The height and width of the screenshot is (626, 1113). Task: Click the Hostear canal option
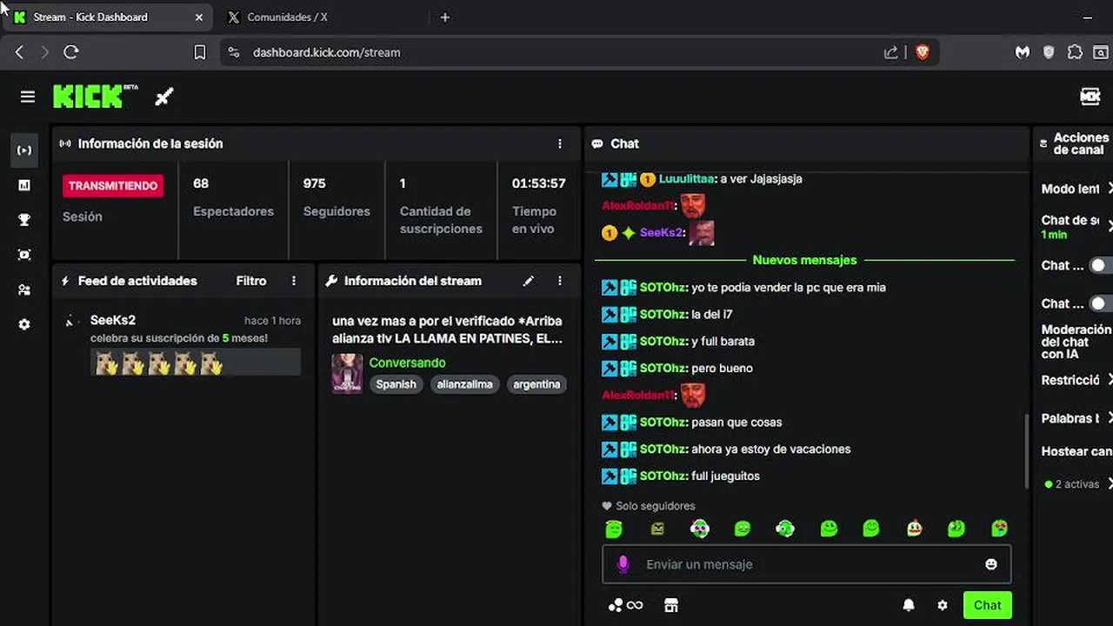click(x=1076, y=451)
